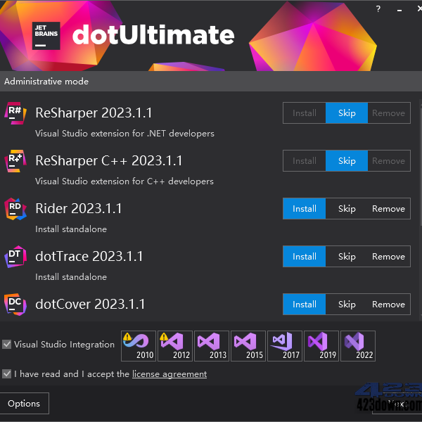Set dotTrace 2023.1.1 to Install
The image size is (422, 422).
tap(305, 257)
